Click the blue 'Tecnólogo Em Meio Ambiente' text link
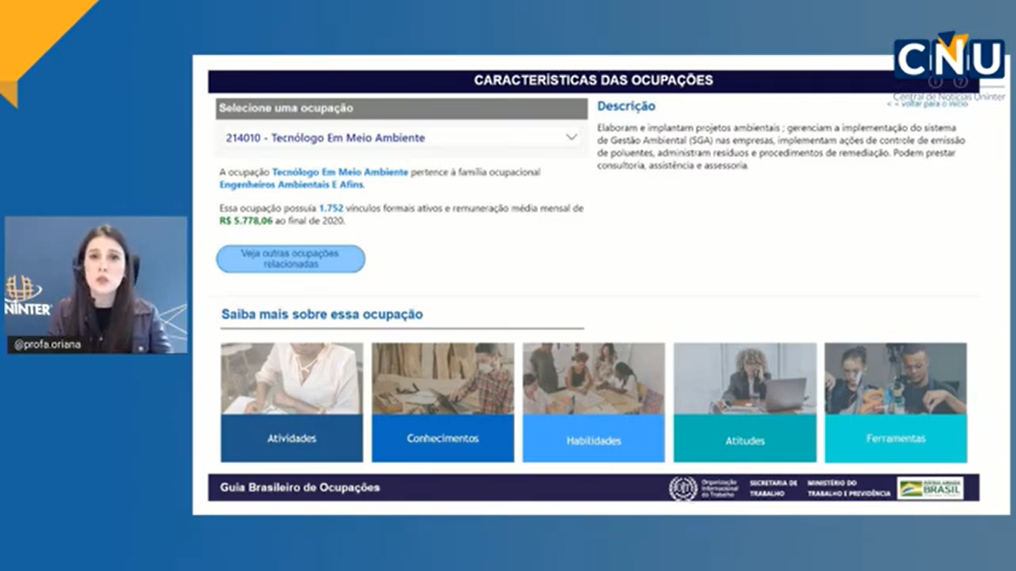Image resolution: width=1016 pixels, height=571 pixels. (340, 172)
